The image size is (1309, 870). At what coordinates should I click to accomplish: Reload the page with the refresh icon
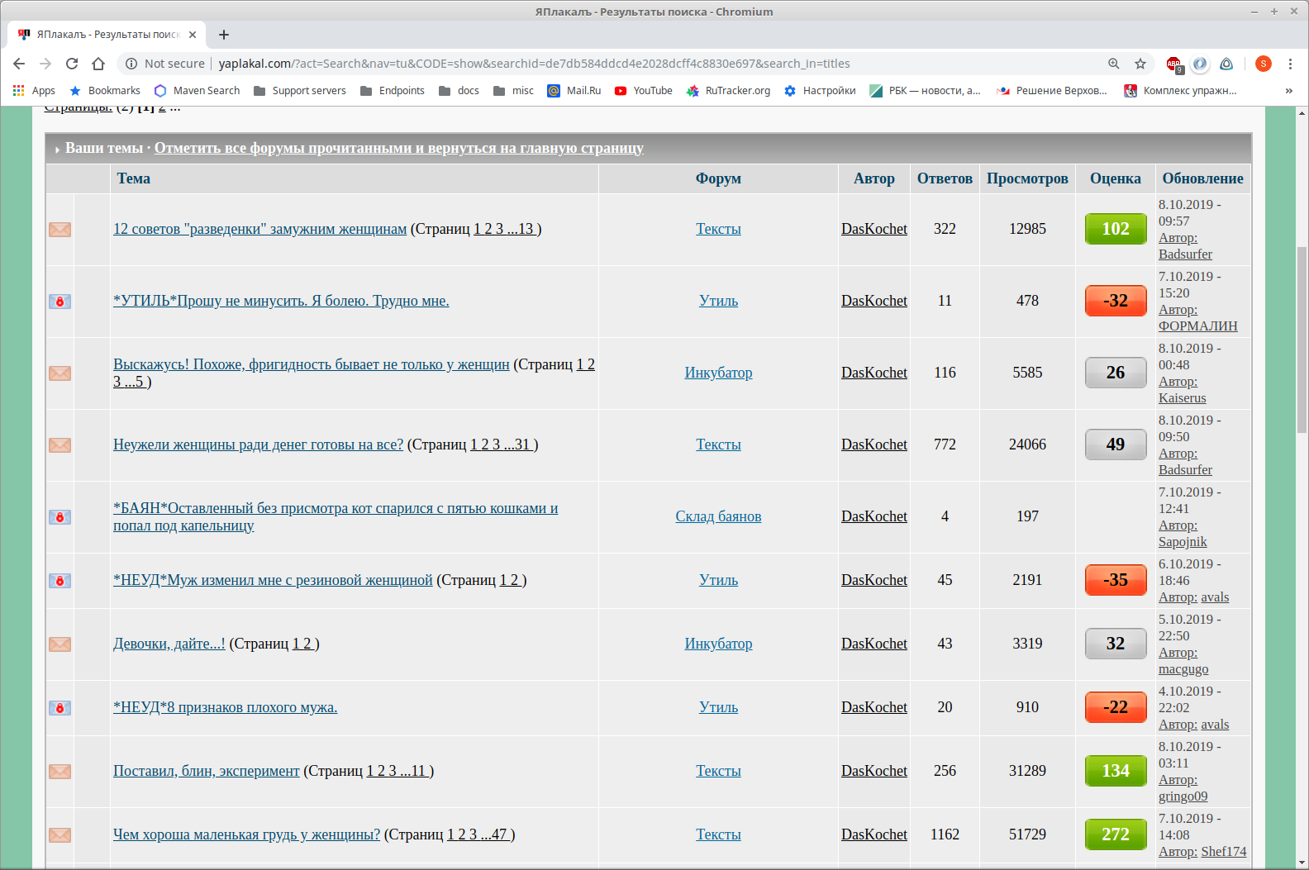(72, 64)
